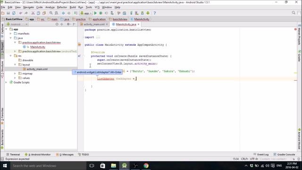Open the Gradle Console
Screen dimensions: 302x170
(x=284, y=154)
